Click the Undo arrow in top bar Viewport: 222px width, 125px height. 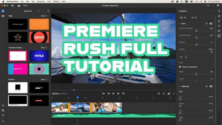click(x=208, y=6)
